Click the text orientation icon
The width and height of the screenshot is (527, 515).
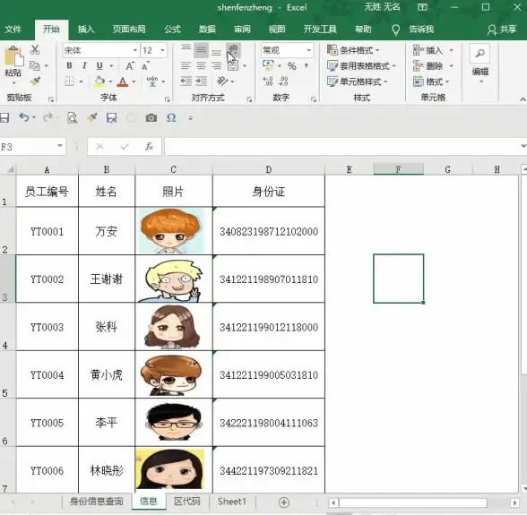tap(222, 81)
